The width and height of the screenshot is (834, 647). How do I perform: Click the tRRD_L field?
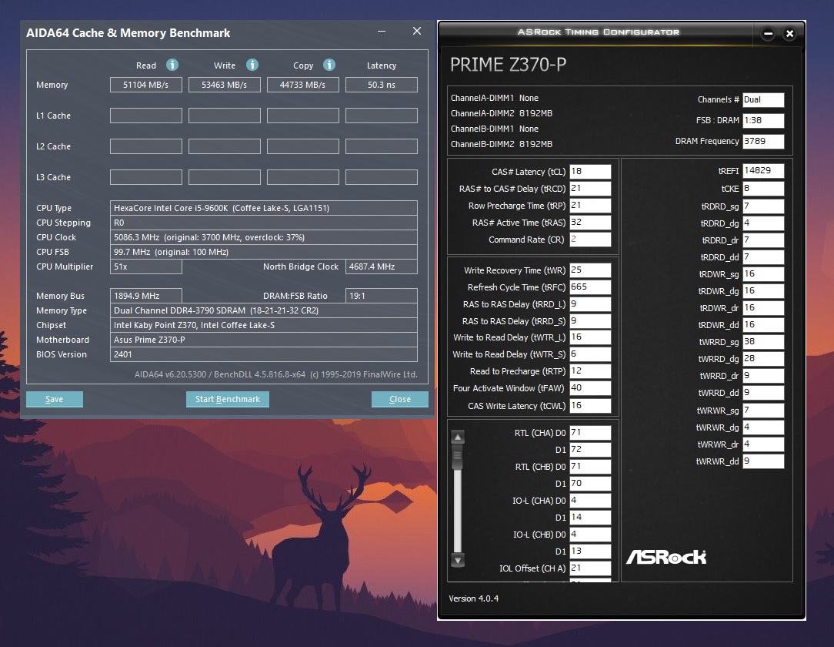(590, 304)
